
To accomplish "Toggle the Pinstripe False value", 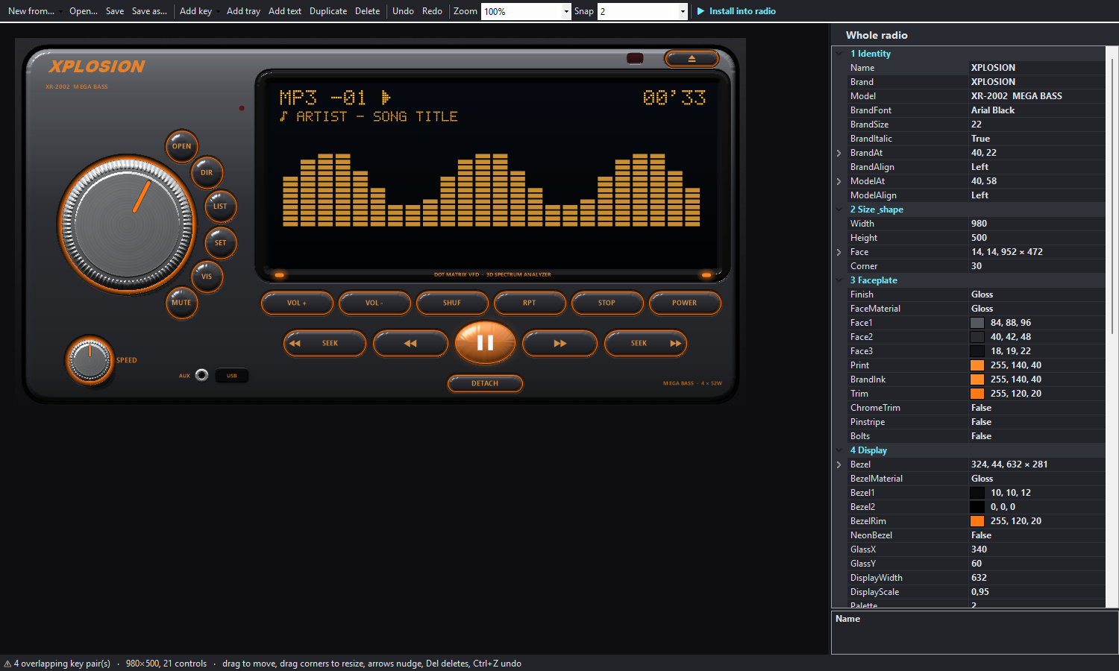I will [x=1037, y=422].
